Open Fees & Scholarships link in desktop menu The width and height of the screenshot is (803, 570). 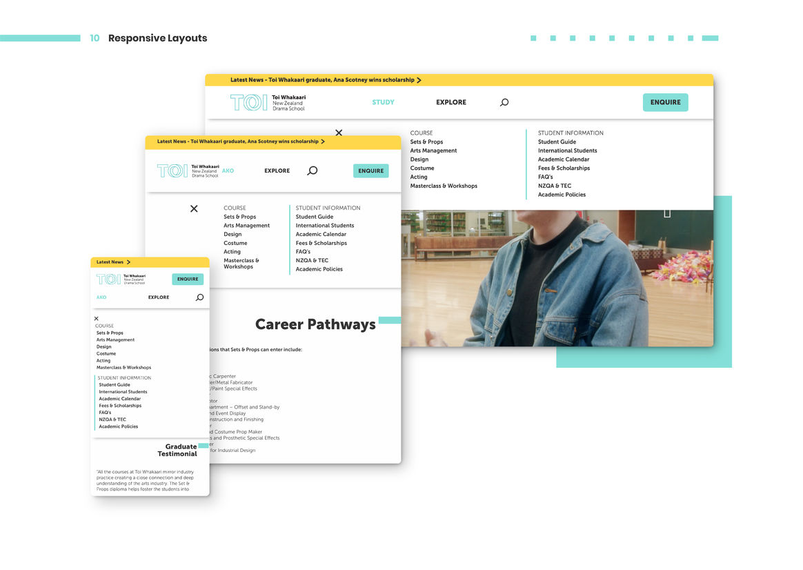click(x=564, y=168)
